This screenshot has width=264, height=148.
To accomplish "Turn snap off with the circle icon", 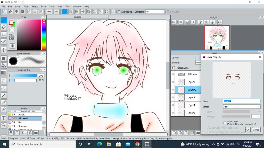I will [65, 12].
